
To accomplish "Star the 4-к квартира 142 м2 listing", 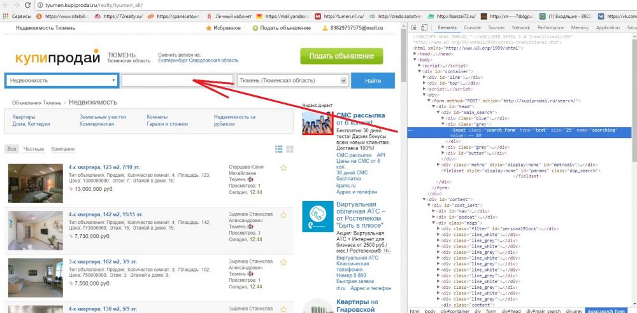I will (x=283, y=215).
